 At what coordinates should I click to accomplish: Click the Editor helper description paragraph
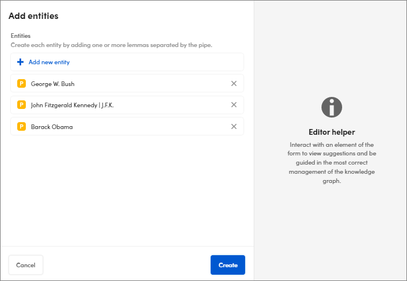[331, 163]
